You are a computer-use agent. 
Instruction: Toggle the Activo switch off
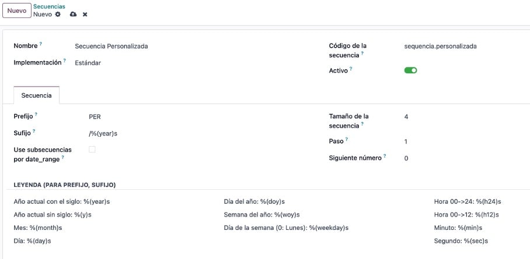coord(410,70)
